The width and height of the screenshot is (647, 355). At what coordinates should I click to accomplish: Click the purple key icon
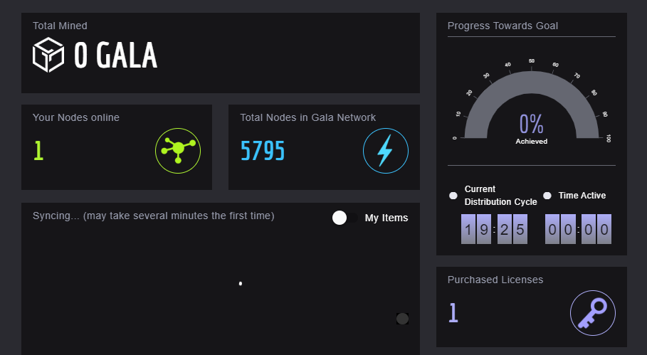click(593, 313)
